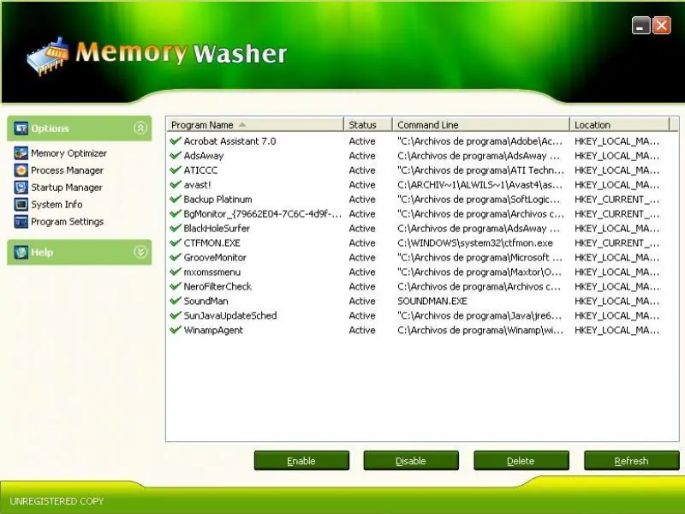Open Memory Optimizer icon in sidebar

click(x=21, y=153)
